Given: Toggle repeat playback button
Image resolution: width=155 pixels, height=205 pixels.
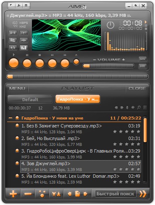Looking at the screenshot, I should 13,48.
